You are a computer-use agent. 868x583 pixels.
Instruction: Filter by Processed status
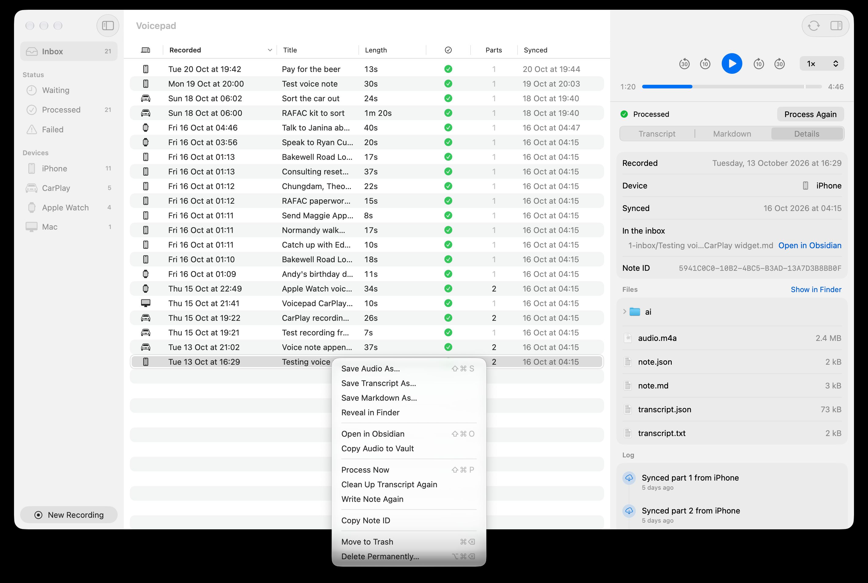click(69, 110)
